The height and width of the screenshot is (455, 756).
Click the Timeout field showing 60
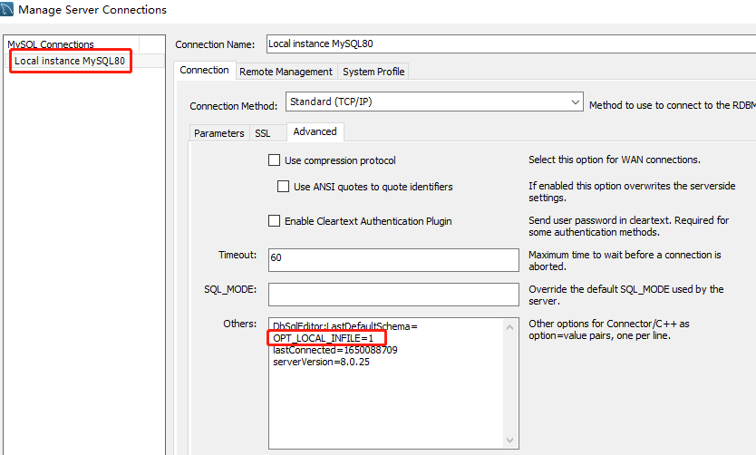pyautogui.click(x=393, y=260)
